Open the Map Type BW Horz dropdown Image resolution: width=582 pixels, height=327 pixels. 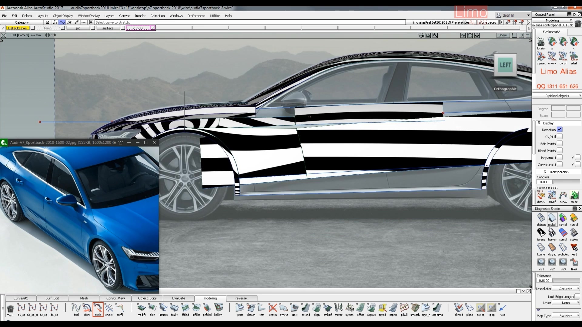pyautogui.click(x=567, y=315)
